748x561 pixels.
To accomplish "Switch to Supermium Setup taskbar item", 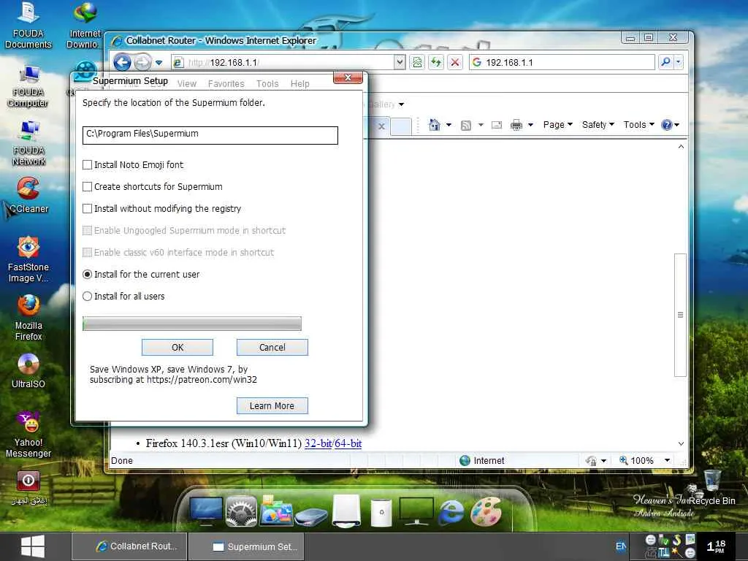I will click(246, 546).
